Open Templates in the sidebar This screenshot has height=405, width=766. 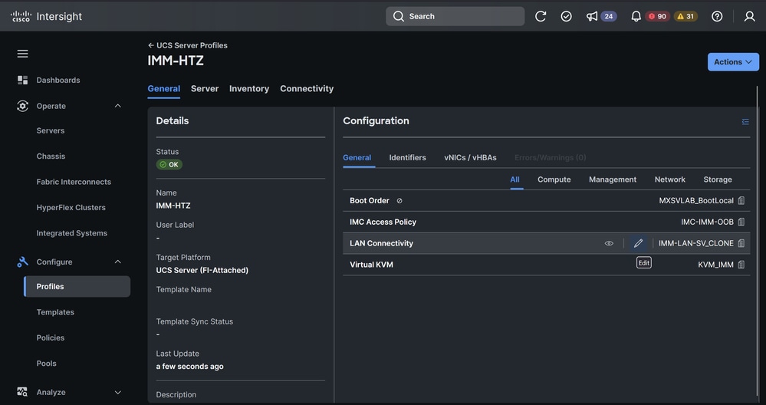pos(55,312)
